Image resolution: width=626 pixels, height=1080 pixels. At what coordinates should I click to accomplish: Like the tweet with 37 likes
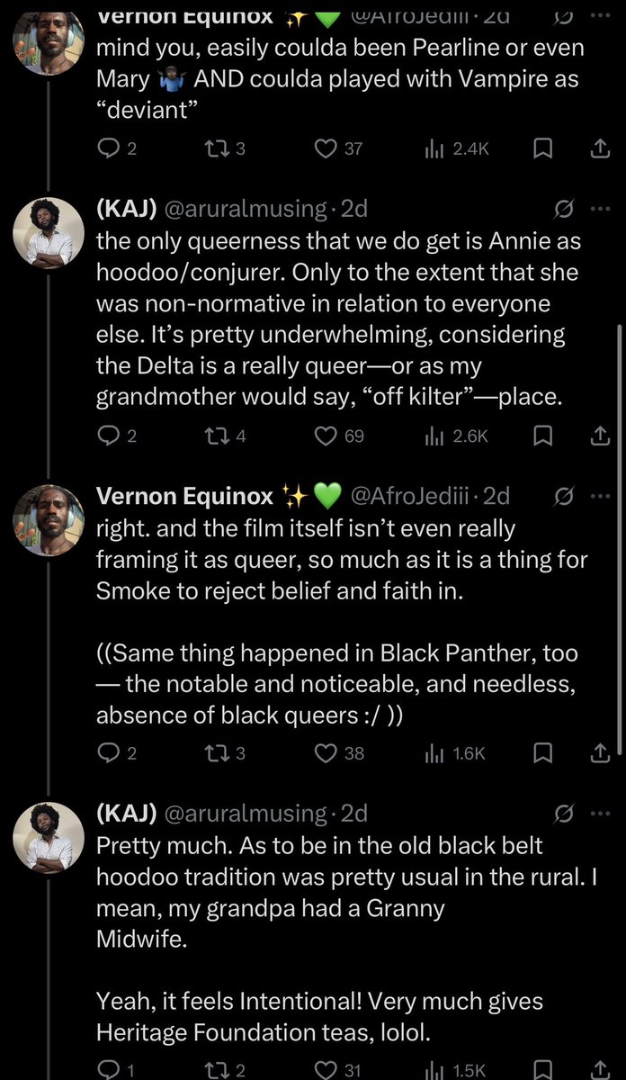(x=326, y=148)
